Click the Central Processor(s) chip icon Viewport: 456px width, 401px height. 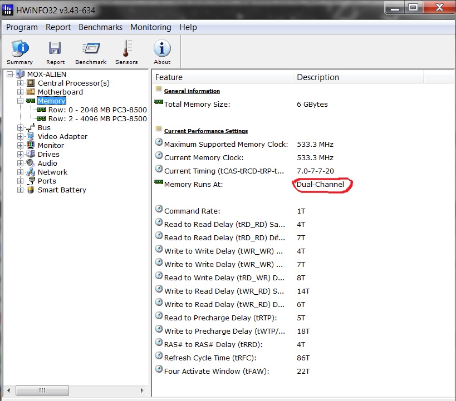point(31,83)
